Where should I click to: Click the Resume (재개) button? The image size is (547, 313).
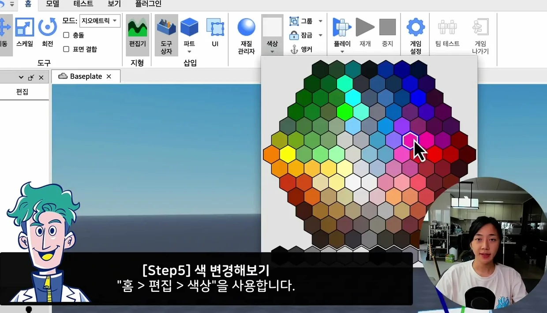tap(365, 27)
